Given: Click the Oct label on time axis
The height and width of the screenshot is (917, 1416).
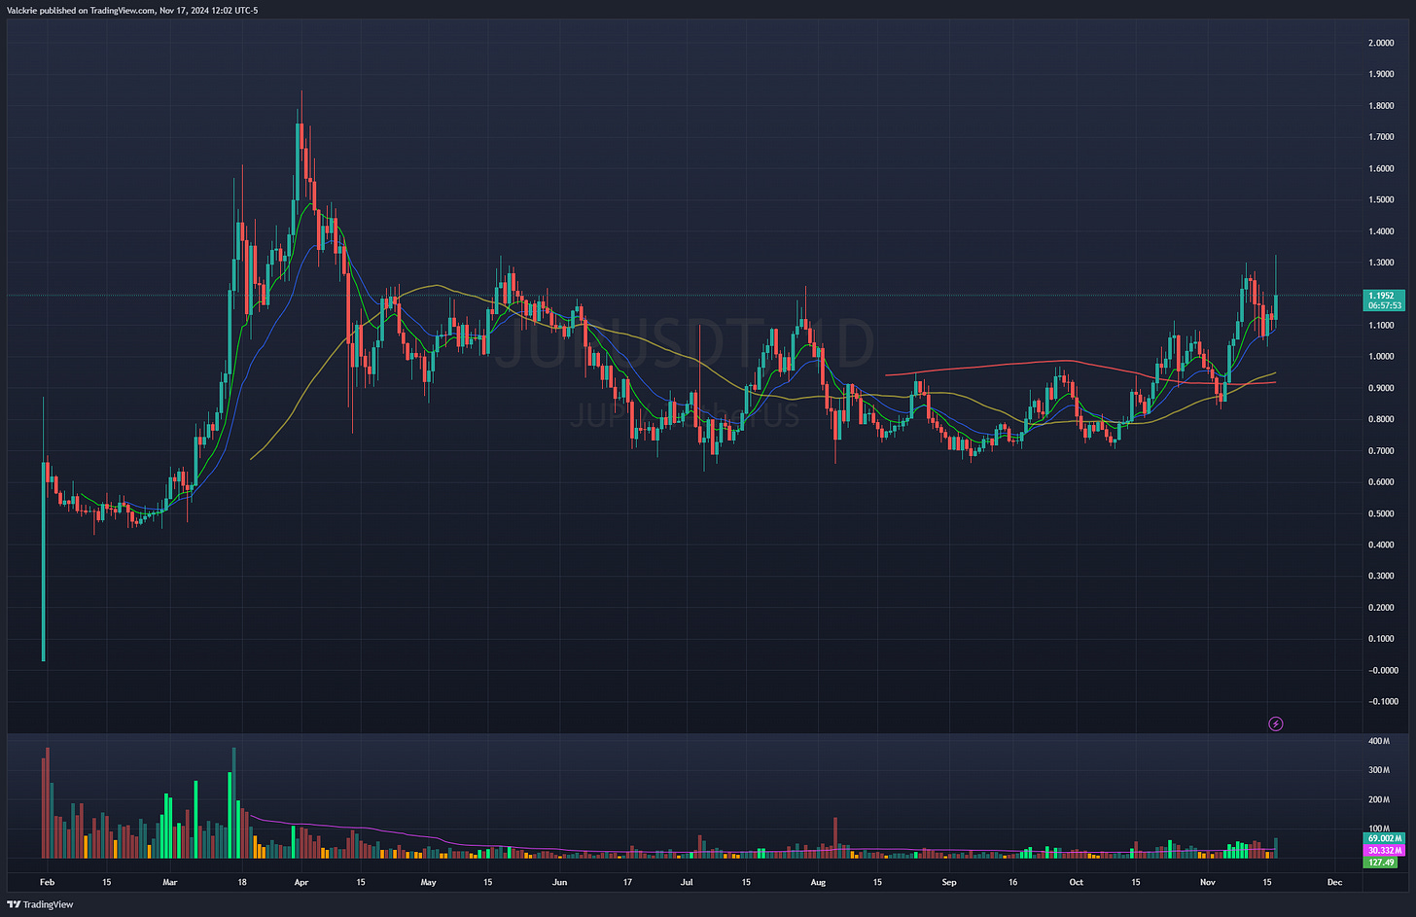Looking at the screenshot, I should pyautogui.click(x=1076, y=883).
